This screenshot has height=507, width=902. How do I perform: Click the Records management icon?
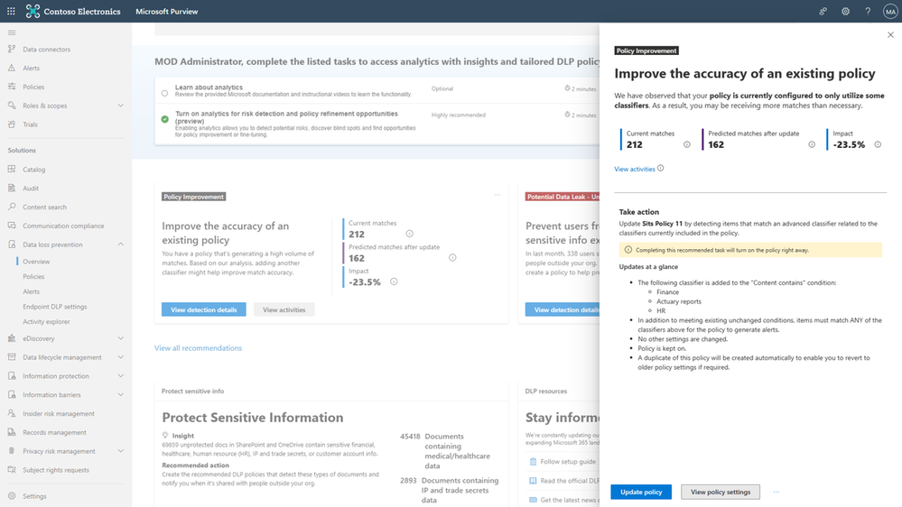(x=12, y=432)
